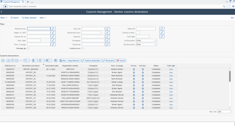Viewport: 235px width, 126px height.
Task: Click the Details magnifier icon in table toolbar
Action: 3,61
